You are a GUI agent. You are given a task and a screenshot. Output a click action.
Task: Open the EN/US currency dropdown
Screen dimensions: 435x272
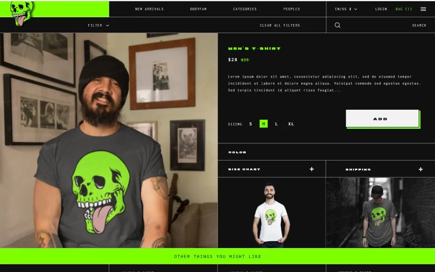(345, 9)
